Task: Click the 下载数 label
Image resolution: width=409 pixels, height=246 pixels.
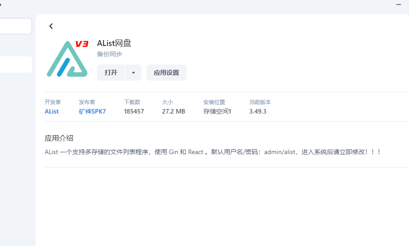Action: point(132,102)
